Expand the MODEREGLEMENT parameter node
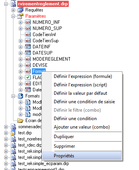The width and height of the screenshot is (139, 170). tap(20, 59)
